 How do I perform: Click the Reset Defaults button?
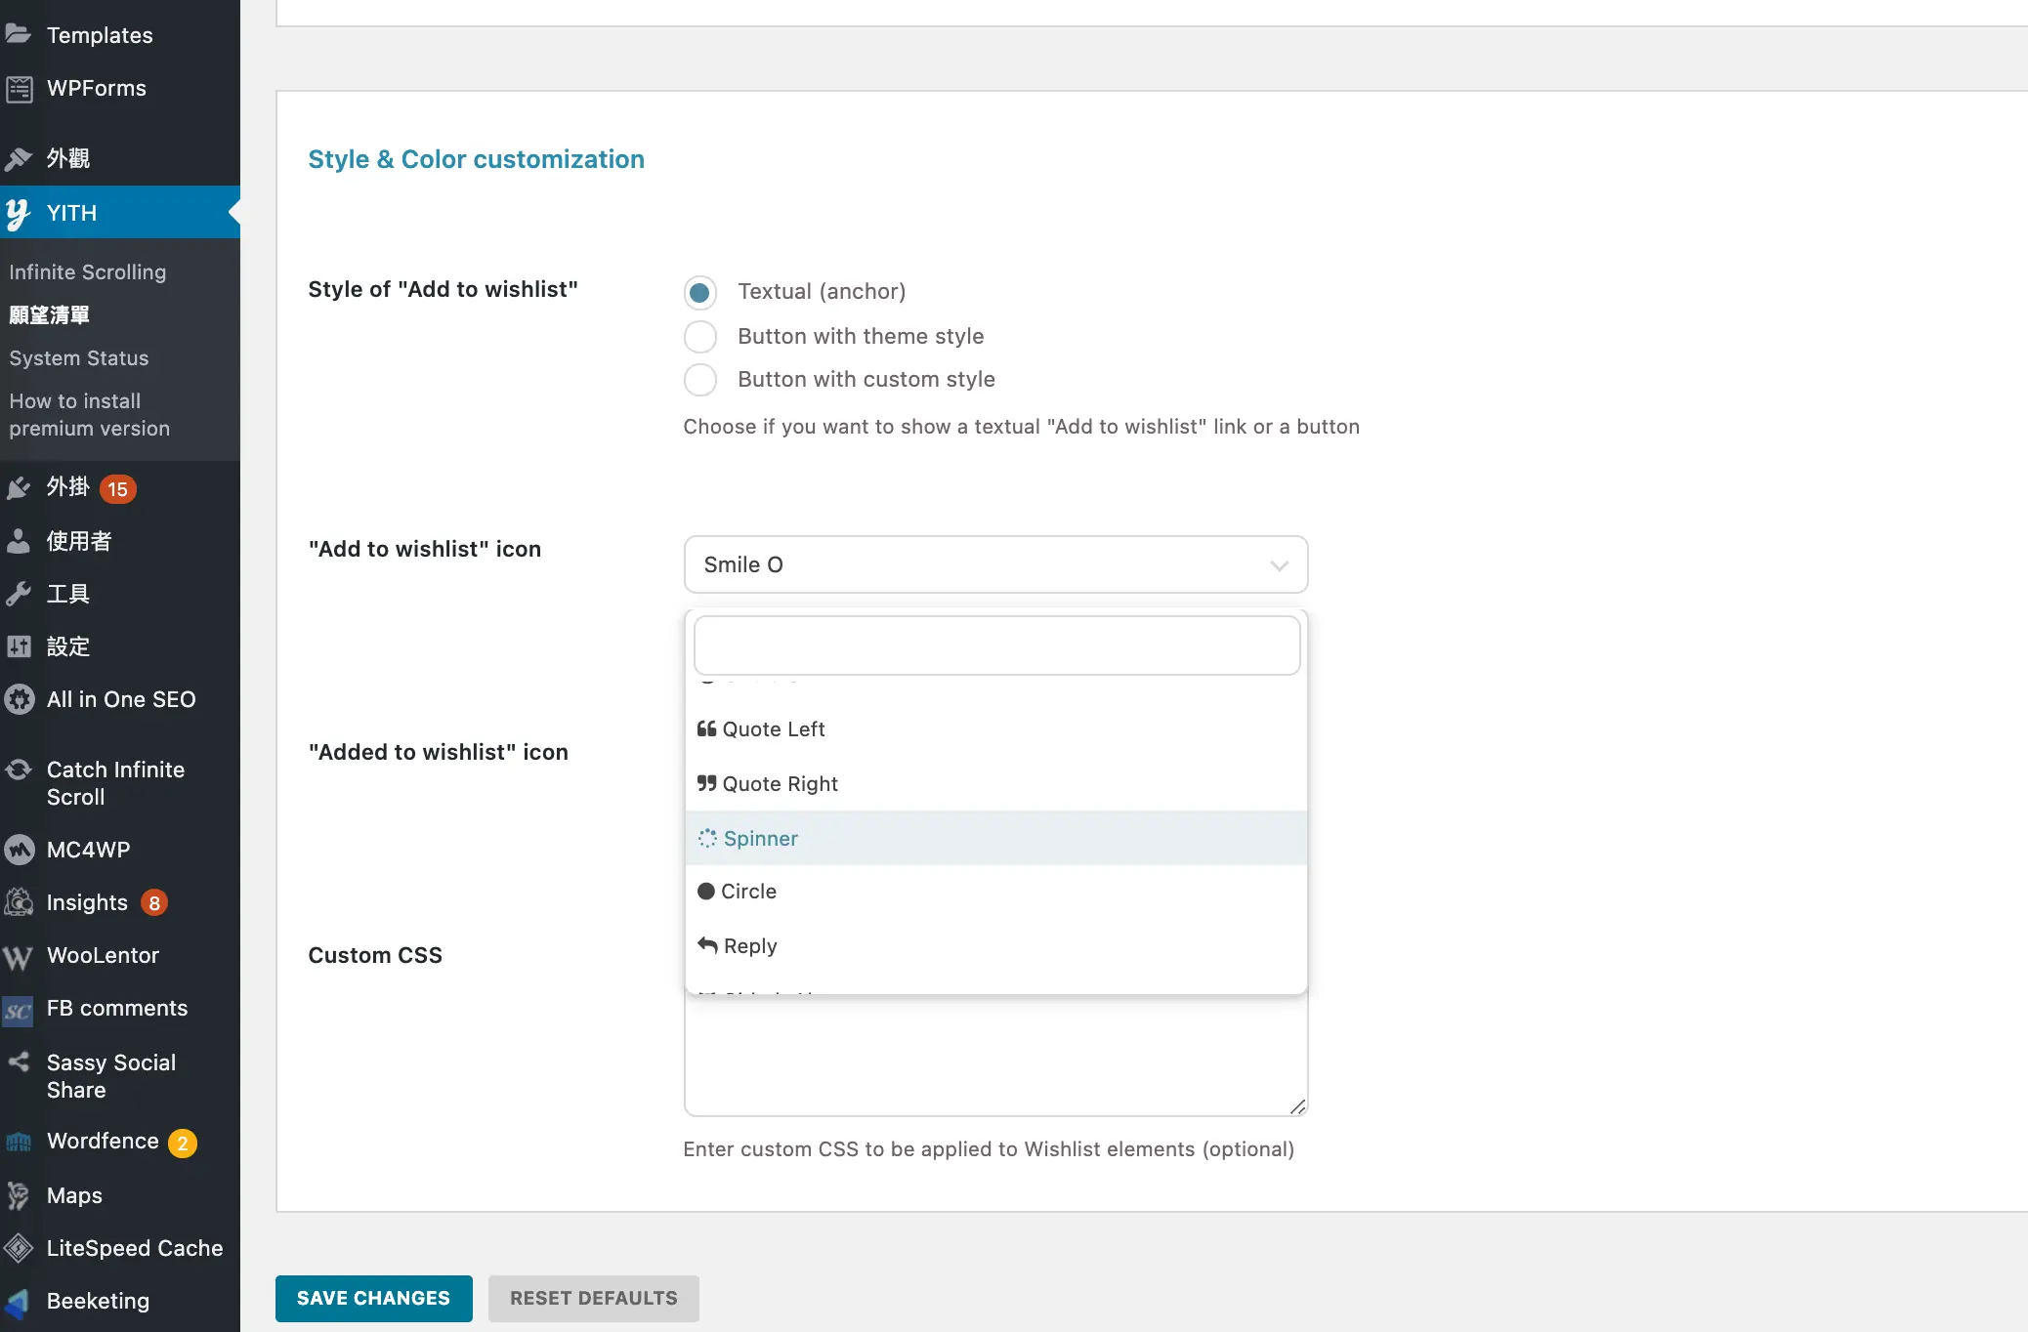tap(593, 1298)
